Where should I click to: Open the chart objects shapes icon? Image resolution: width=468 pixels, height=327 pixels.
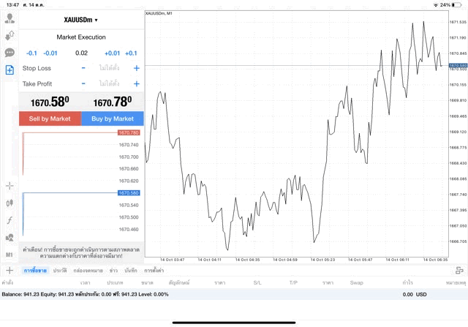tap(10, 238)
